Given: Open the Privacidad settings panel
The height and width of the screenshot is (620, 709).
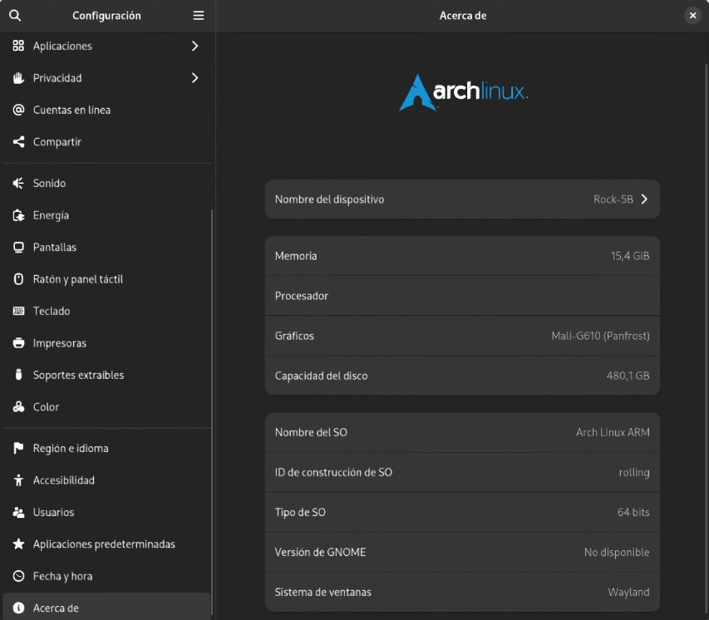Looking at the screenshot, I should [x=106, y=78].
